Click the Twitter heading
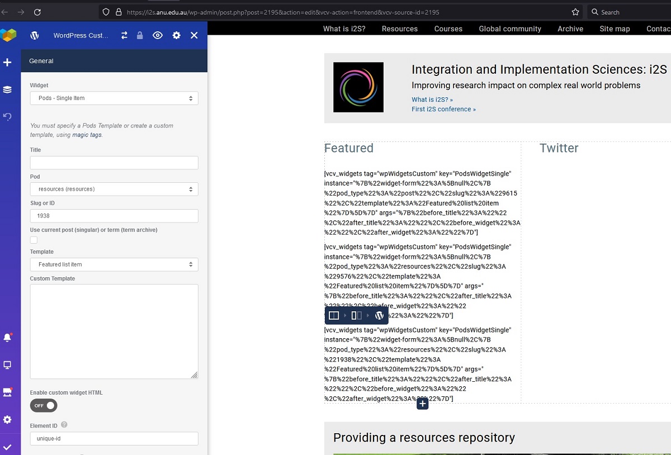The height and width of the screenshot is (455, 671). [559, 148]
